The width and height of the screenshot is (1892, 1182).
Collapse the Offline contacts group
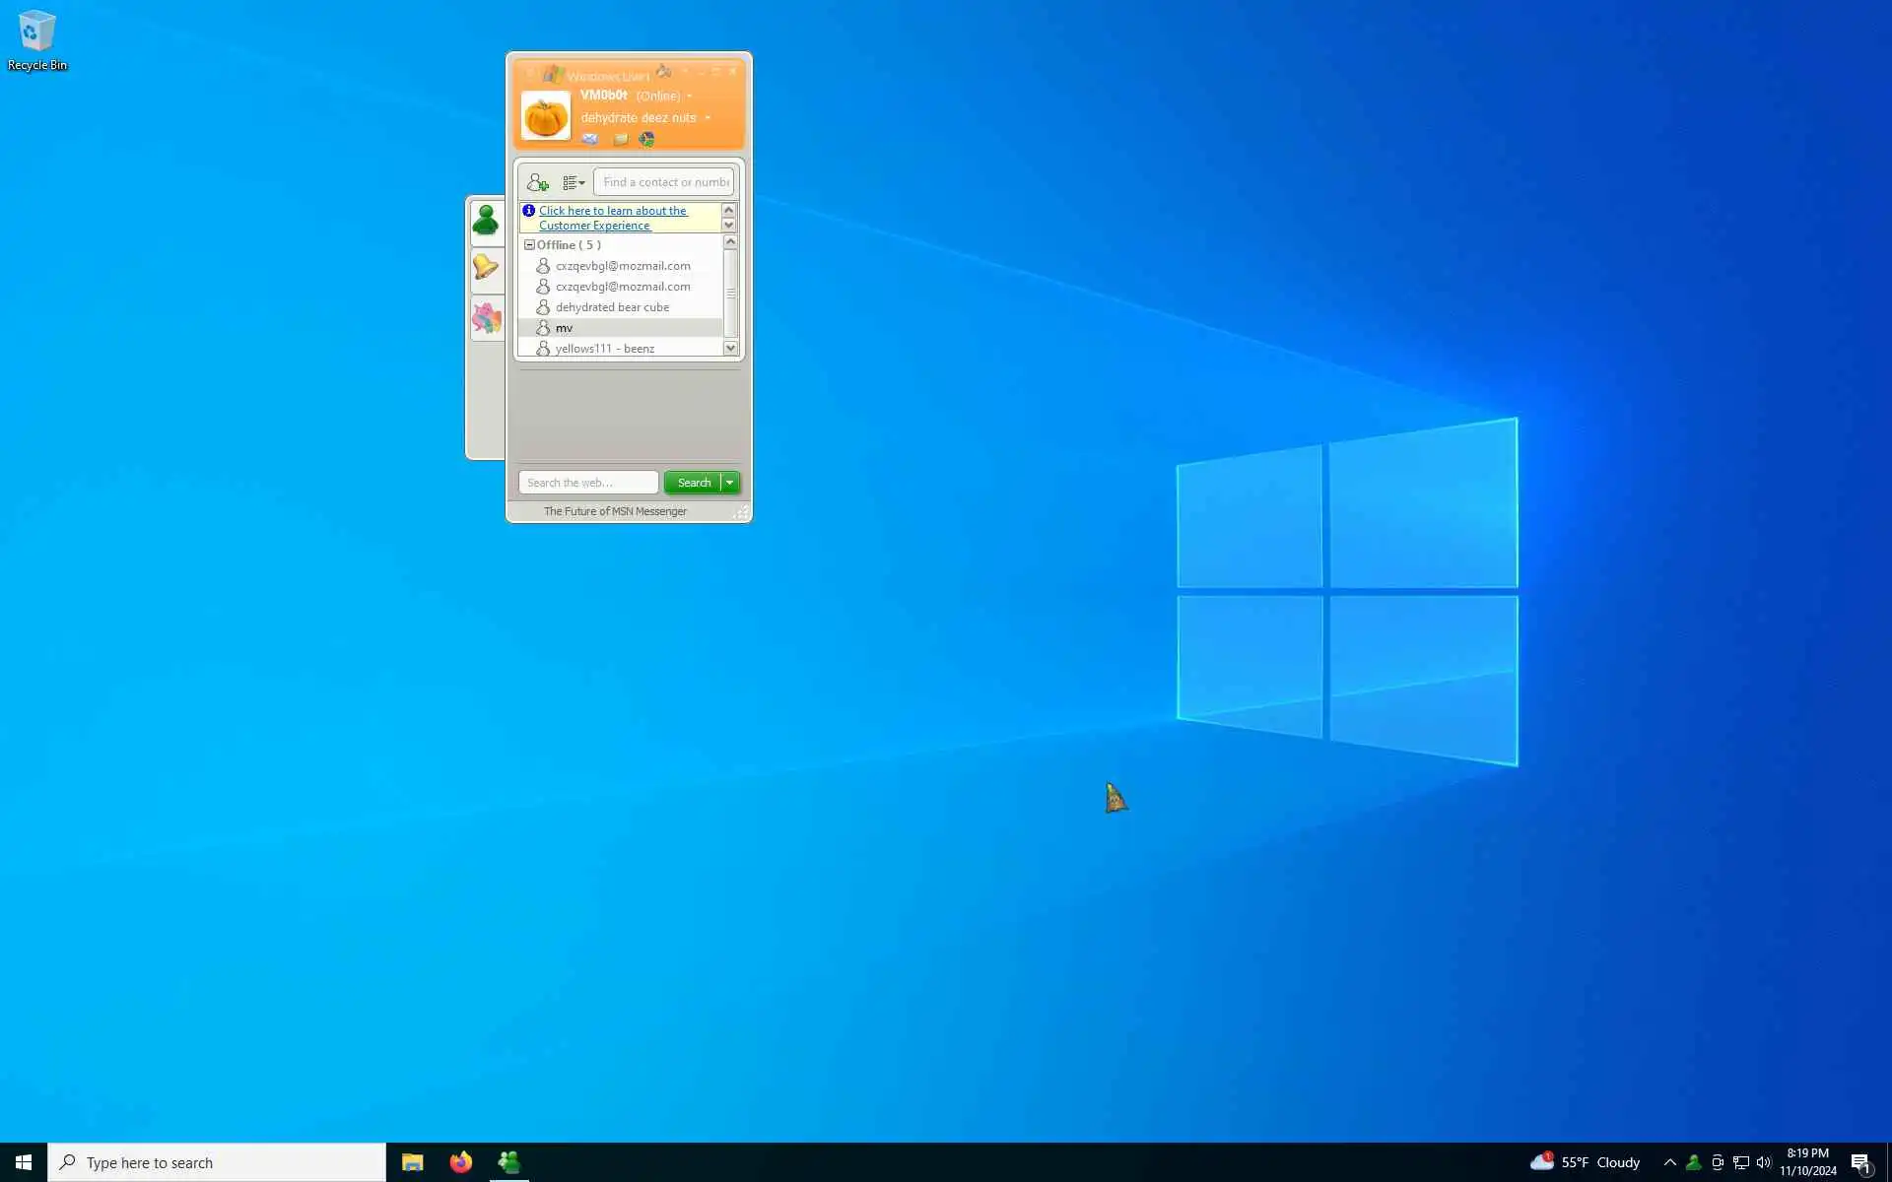(529, 244)
